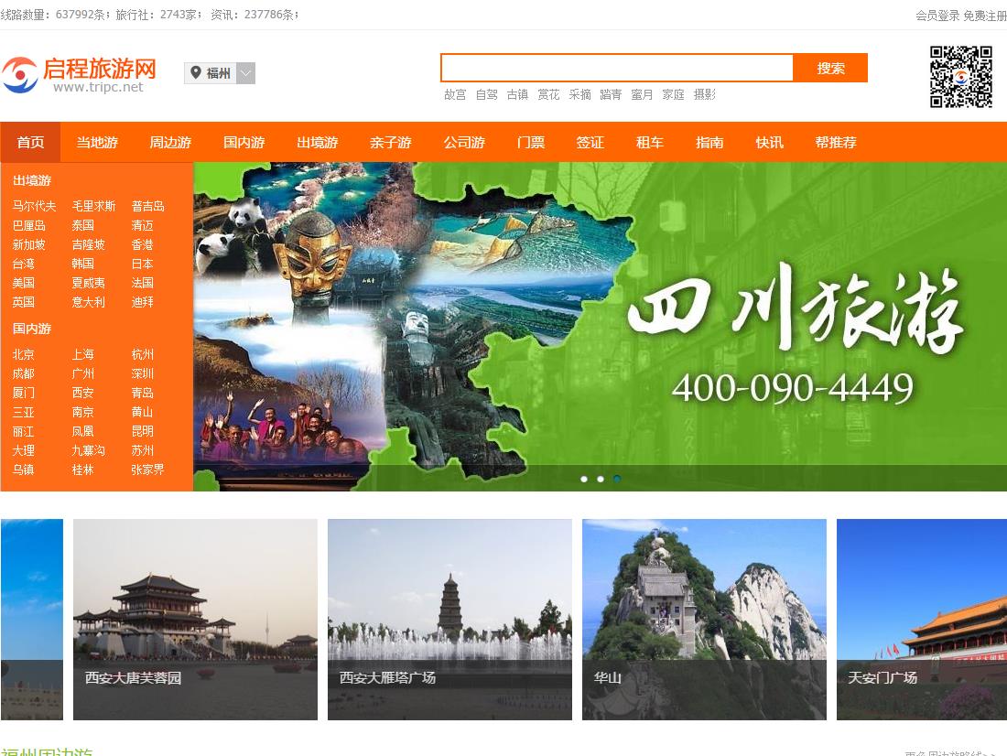Open the 迪拜 destination link
This screenshot has height=756, width=1007.
(x=143, y=302)
